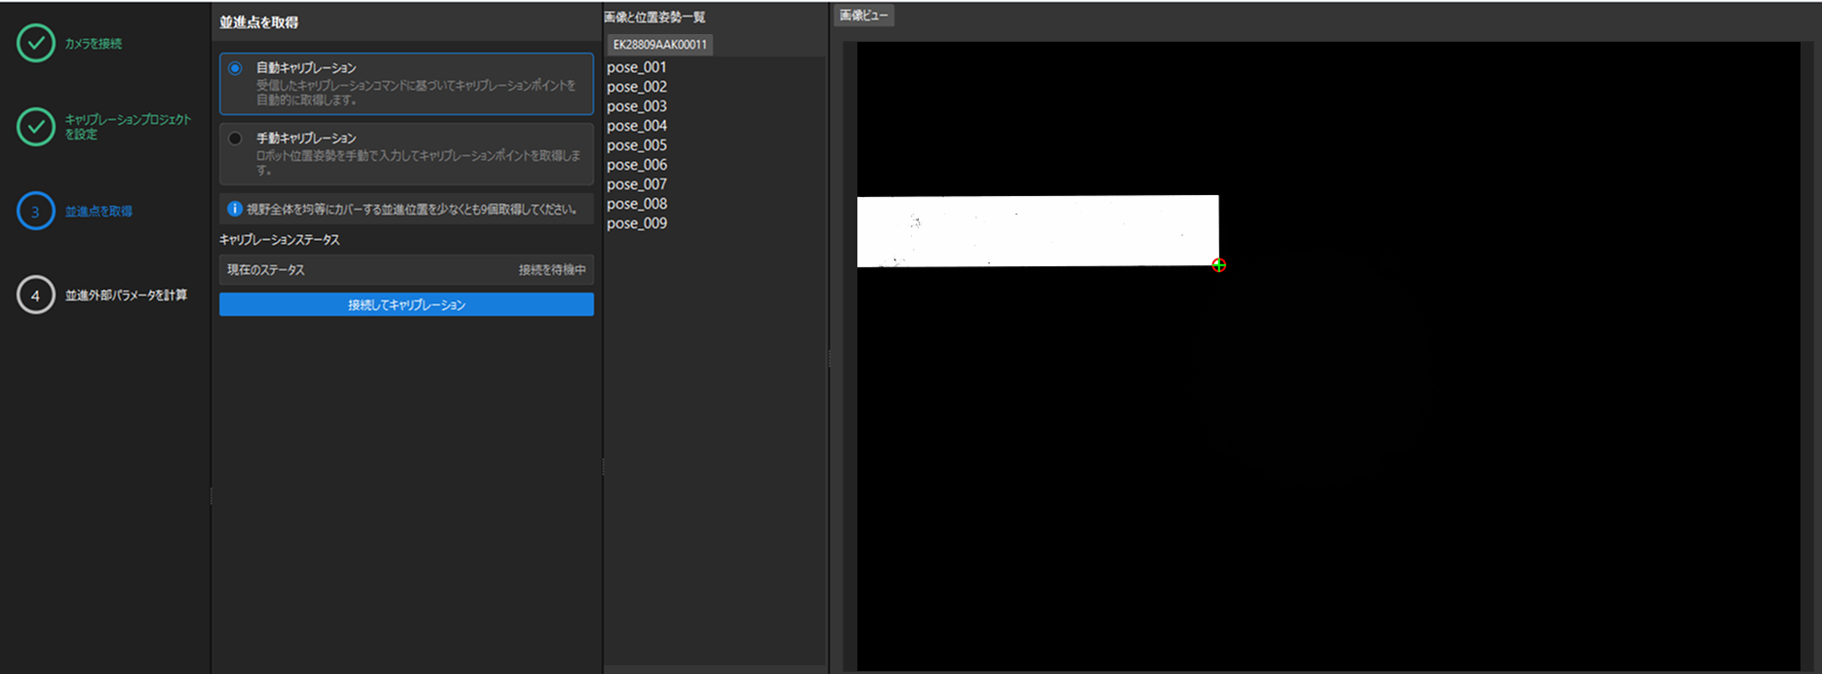Click the red-green crosshair marker in image view
This screenshot has width=1822, height=674.
(1219, 265)
